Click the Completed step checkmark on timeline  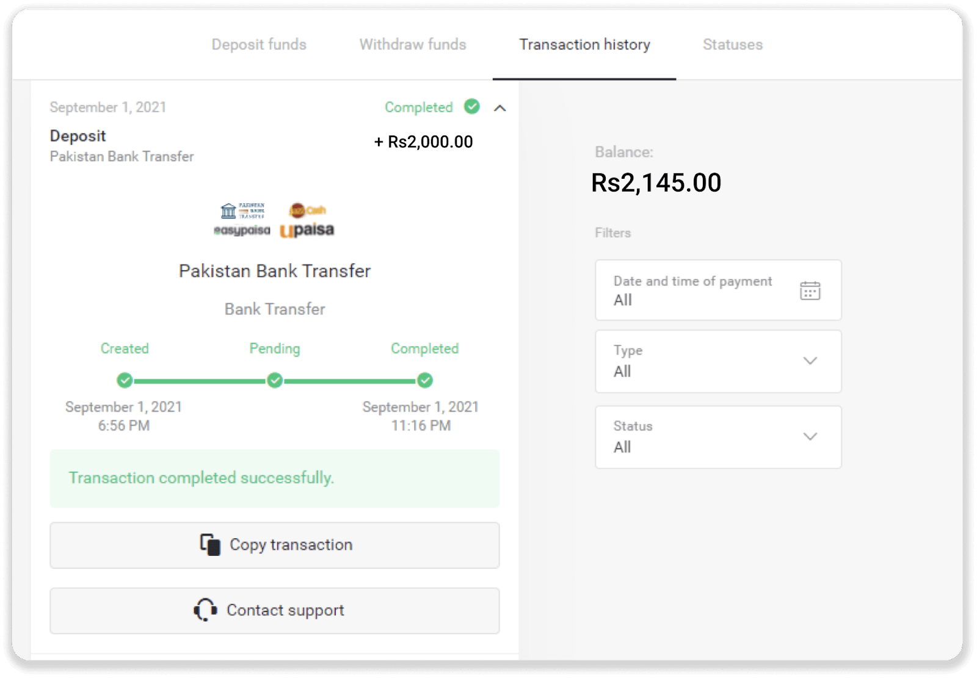(425, 380)
